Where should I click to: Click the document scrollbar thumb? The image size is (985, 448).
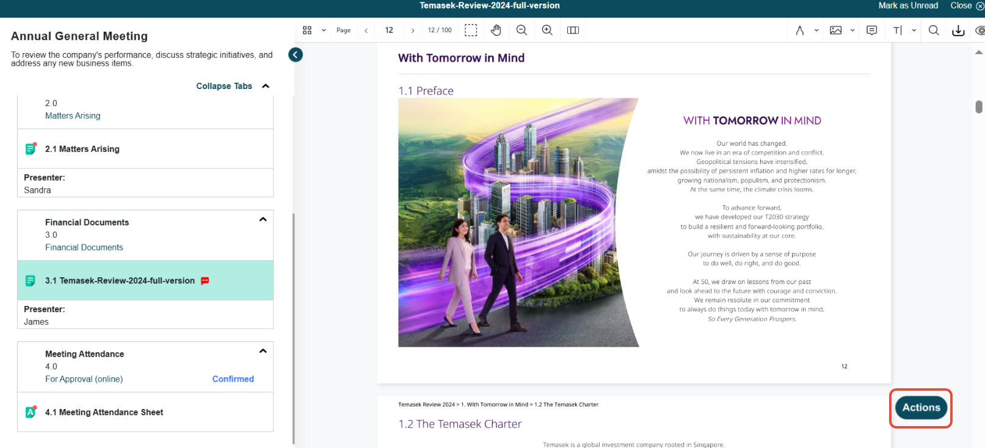point(979,107)
